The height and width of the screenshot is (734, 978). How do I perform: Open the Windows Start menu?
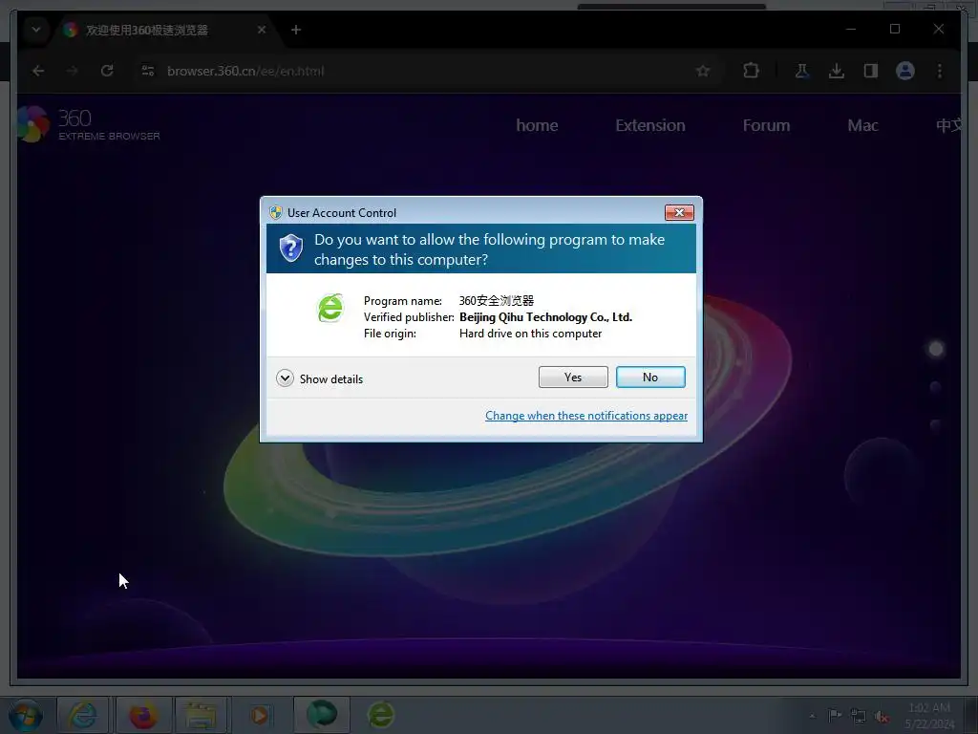[x=26, y=715]
